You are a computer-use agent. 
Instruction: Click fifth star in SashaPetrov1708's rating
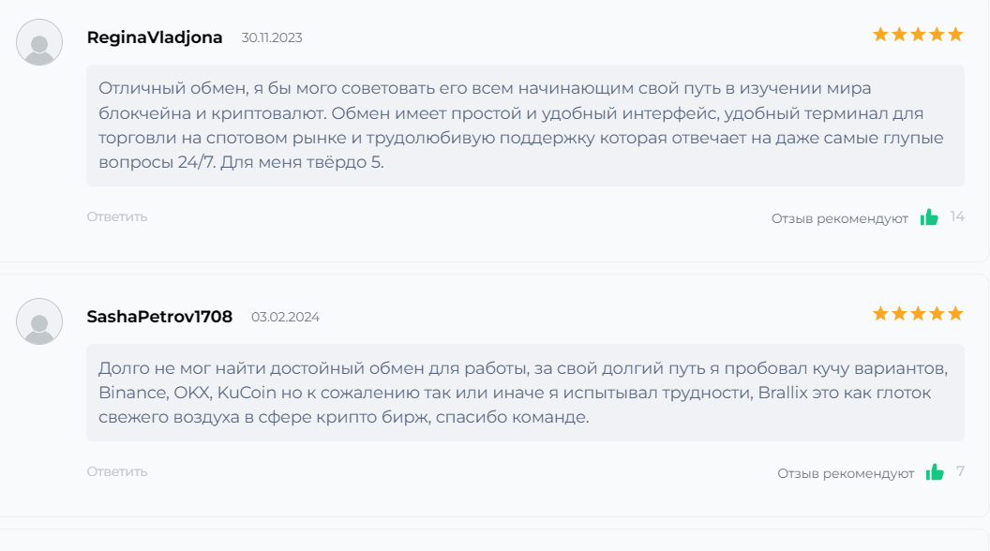click(955, 314)
